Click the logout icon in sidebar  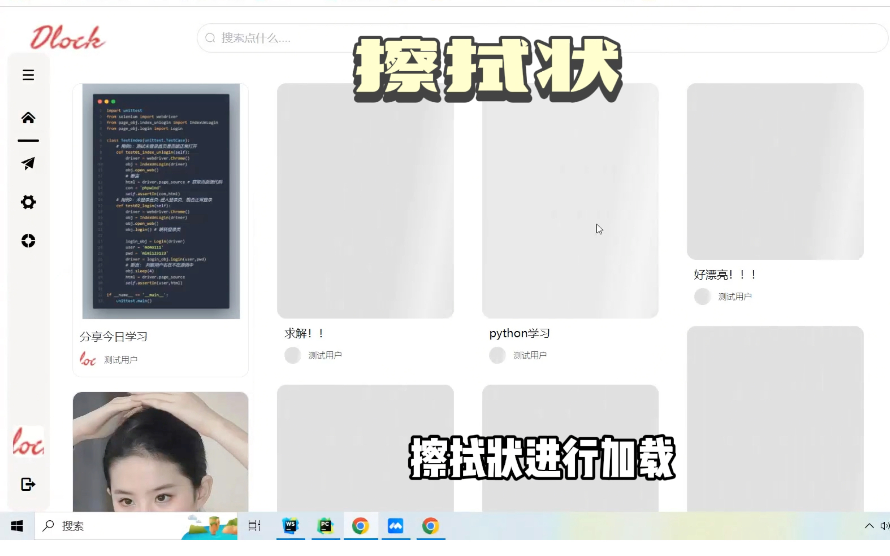tap(28, 484)
